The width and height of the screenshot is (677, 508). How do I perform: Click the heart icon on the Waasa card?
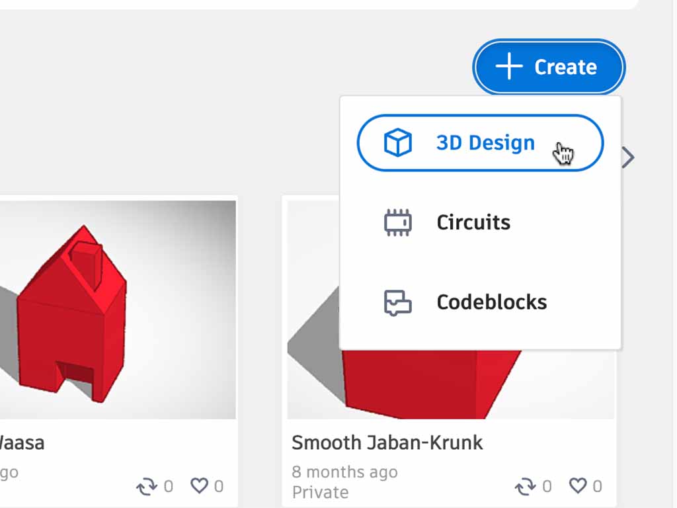pyautogui.click(x=199, y=486)
